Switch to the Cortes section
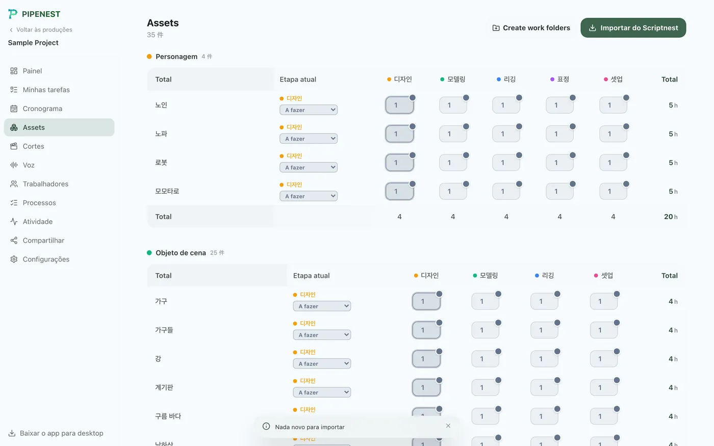This screenshot has height=446, width=714. (x=59, y=146)
